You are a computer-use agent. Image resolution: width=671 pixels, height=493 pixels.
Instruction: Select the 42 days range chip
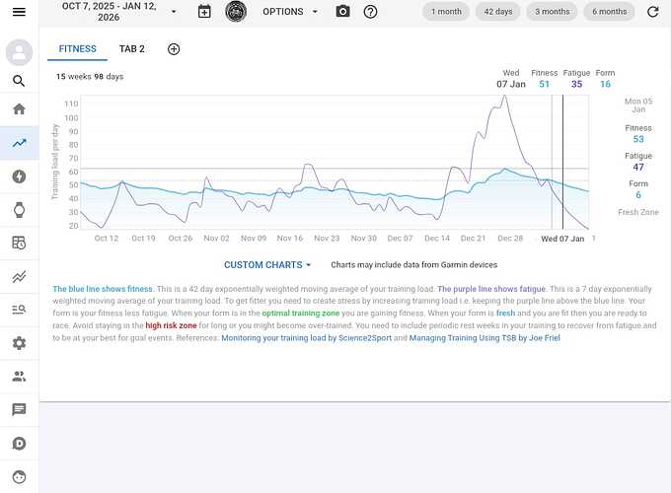(498, 12)
